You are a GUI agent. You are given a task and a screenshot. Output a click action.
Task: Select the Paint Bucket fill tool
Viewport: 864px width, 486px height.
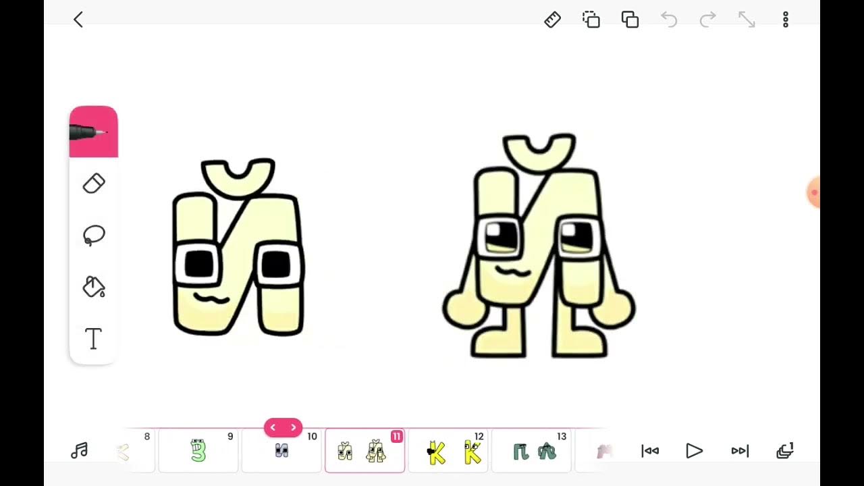pyautogui.click(x=94, y=287)
